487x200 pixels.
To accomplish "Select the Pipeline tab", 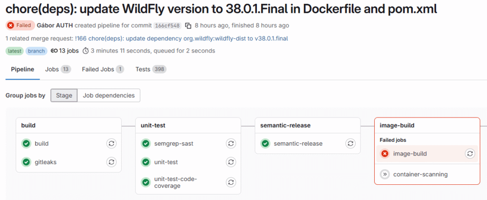I will pos(22,69).
